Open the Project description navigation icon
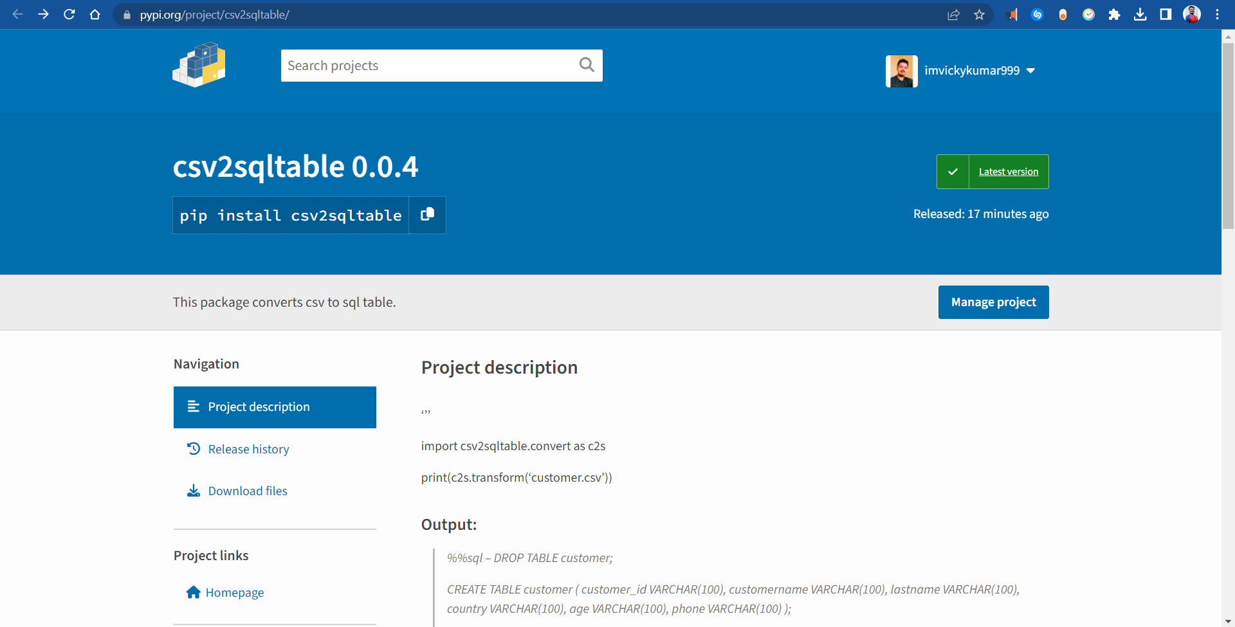The width and height of the screenshot is (1235, 627). [x=193, y=406]
